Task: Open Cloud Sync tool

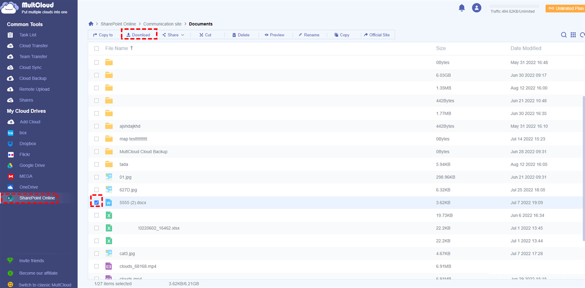Action: pos(29,67)
